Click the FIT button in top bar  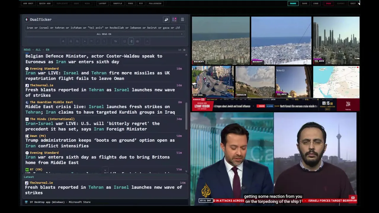pos(141,4)
